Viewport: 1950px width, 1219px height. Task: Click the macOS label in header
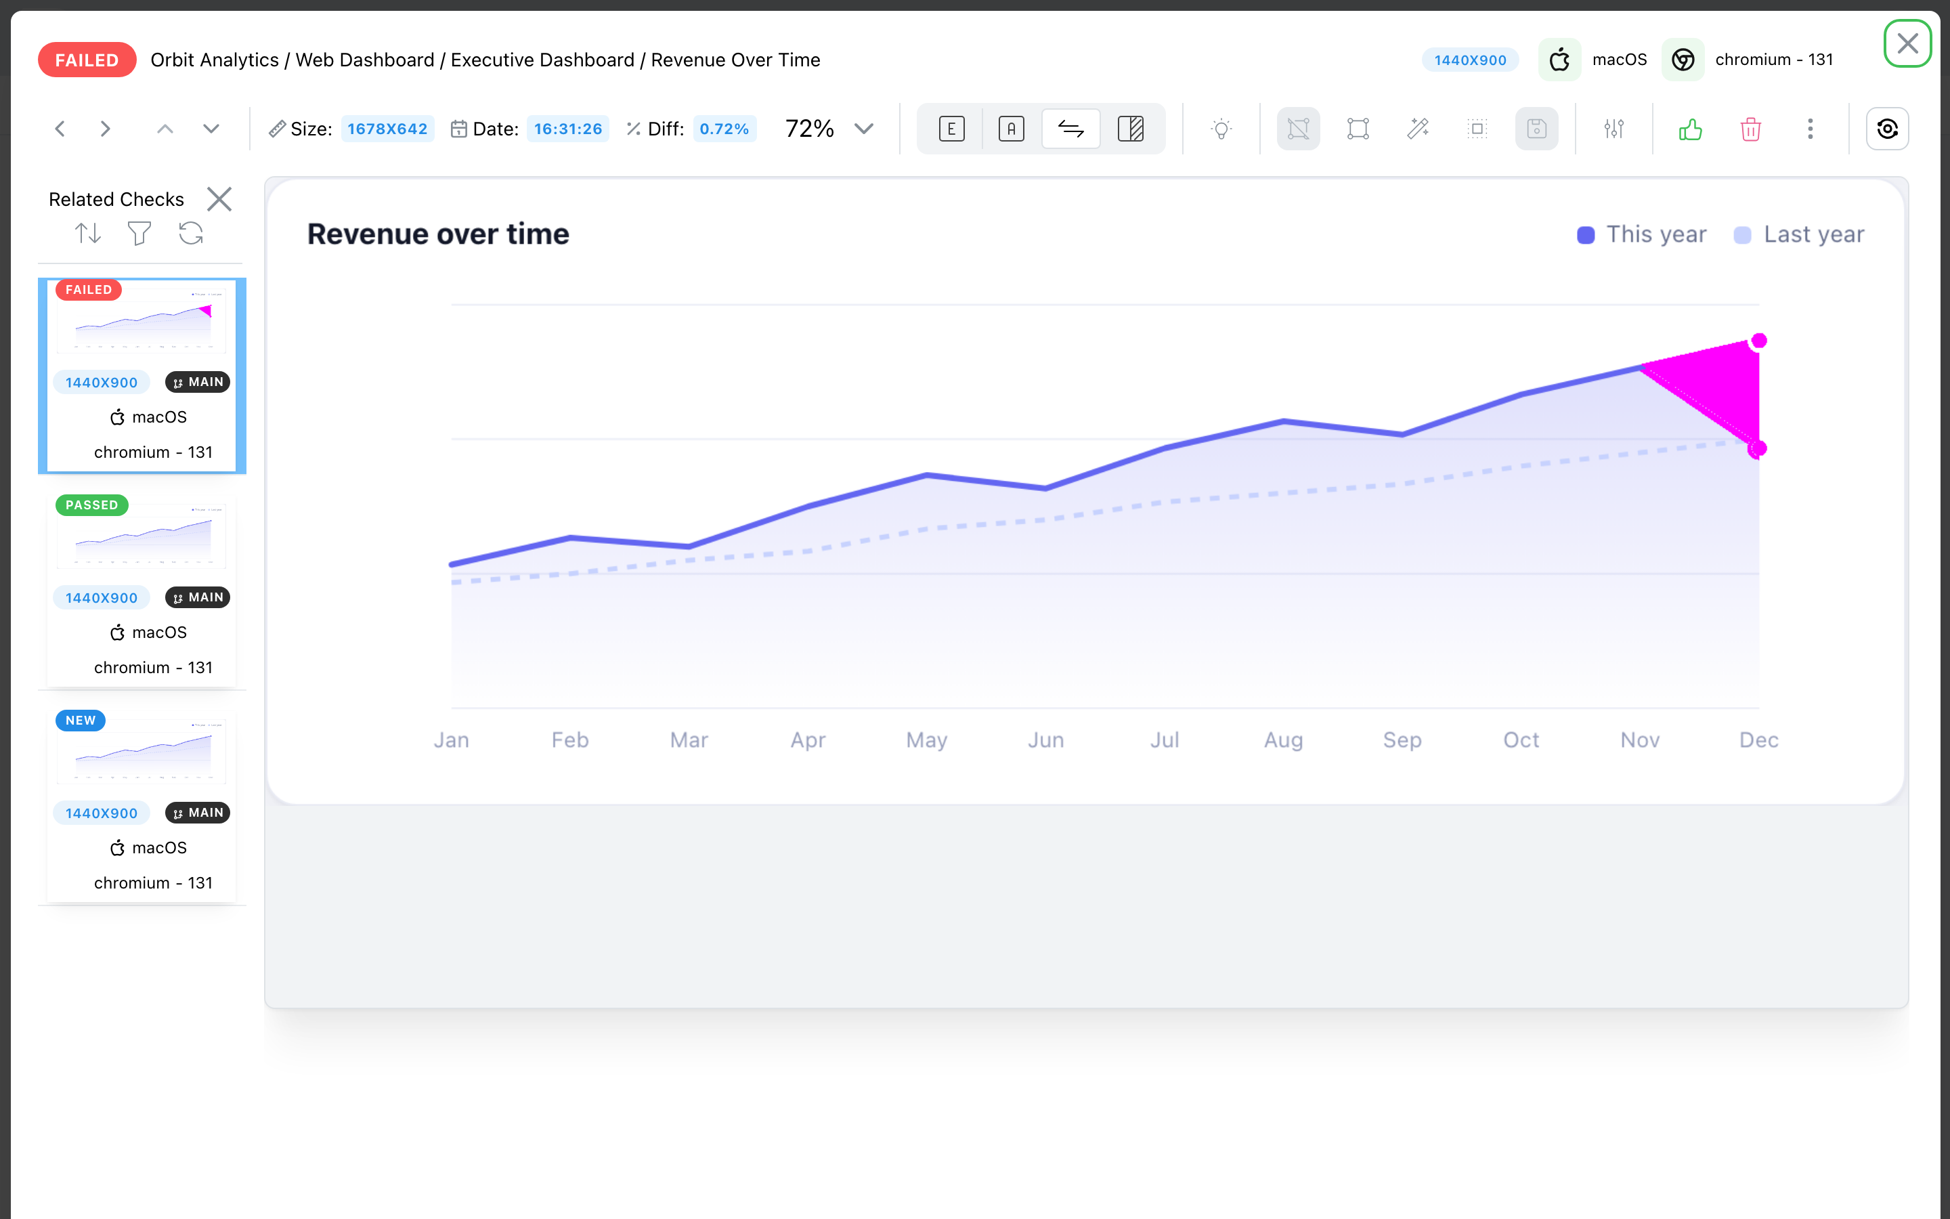tap(1619, 60)
